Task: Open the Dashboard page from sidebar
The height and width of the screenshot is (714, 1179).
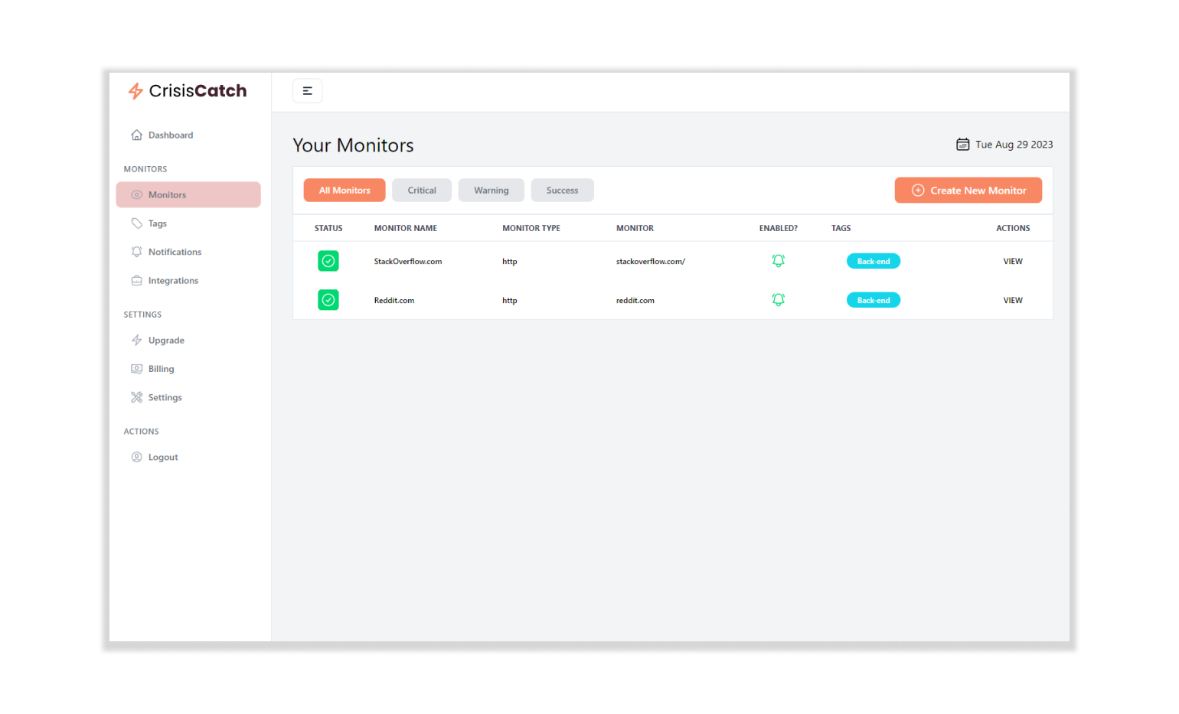Action: tap(170, 135)
